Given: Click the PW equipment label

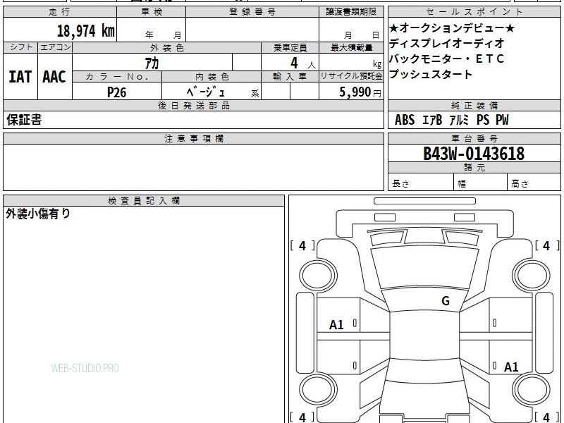Looking at the screenshot, I should click(503, 120).
